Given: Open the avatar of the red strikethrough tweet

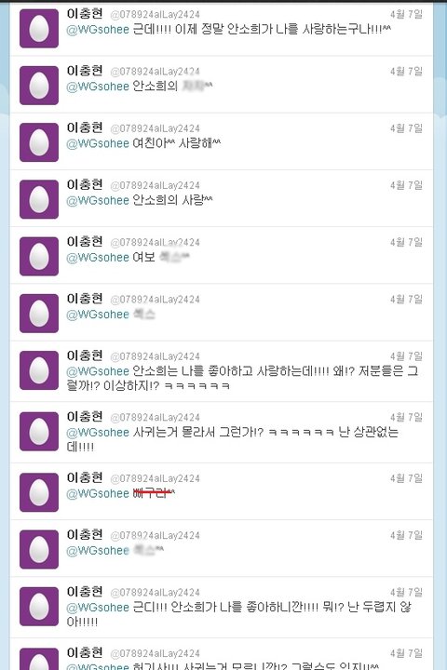Looking at the screenshot, I should (x=39, y=492).
